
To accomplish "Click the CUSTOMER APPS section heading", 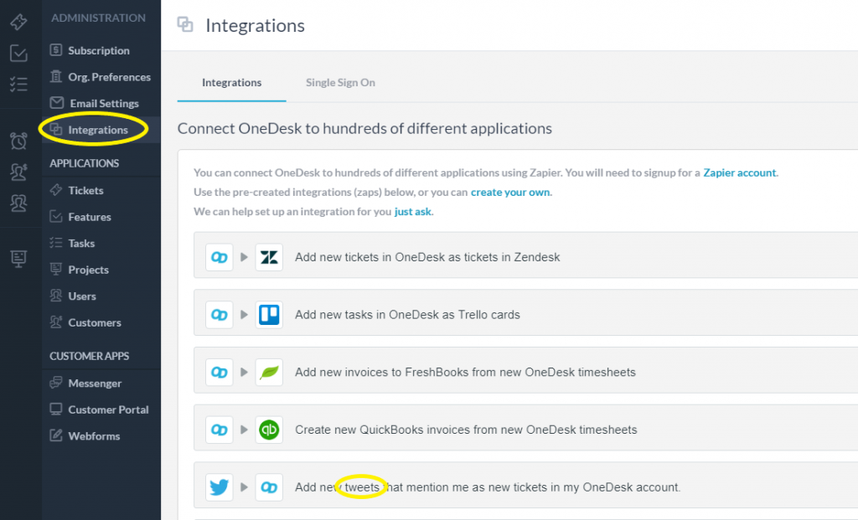I will coord(89,356).
